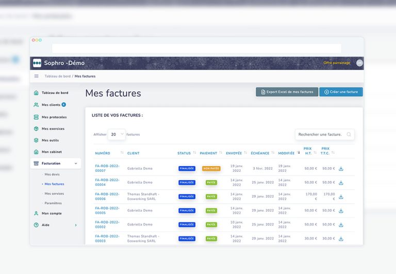Click the Sophro logo icon
Image resolution: width=396 pixels, height=274 pixels.
[37, 63]
